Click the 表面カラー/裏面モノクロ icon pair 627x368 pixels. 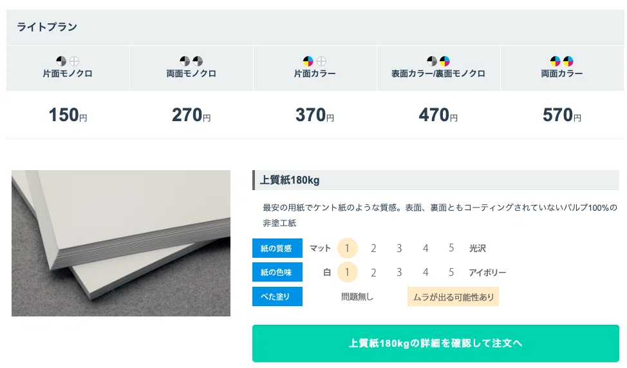pyautogui.click(x=438, y=61)
